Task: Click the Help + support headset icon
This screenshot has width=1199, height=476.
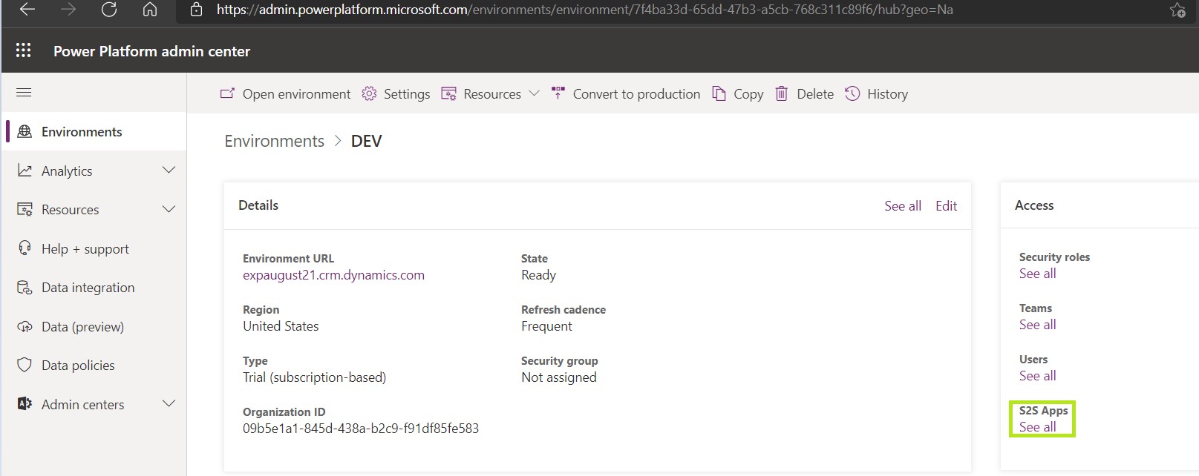Action: point(24,248)
